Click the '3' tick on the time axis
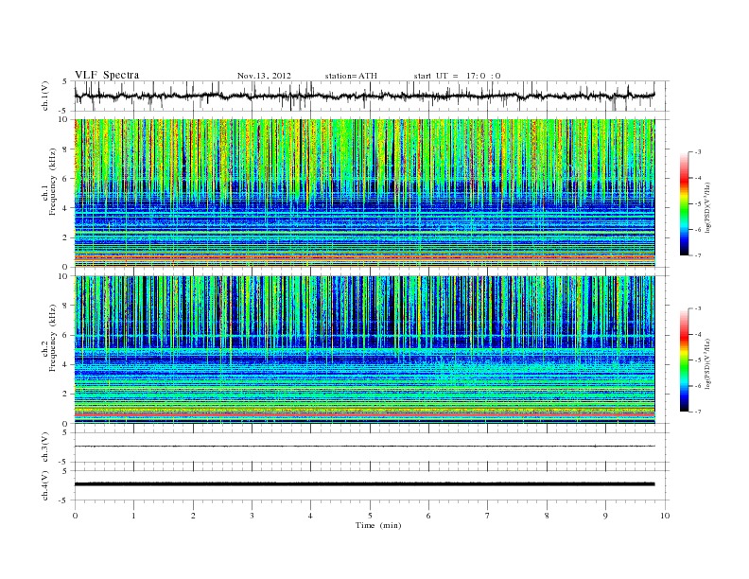Screen dimensions: 749x579 coord(253,516)
